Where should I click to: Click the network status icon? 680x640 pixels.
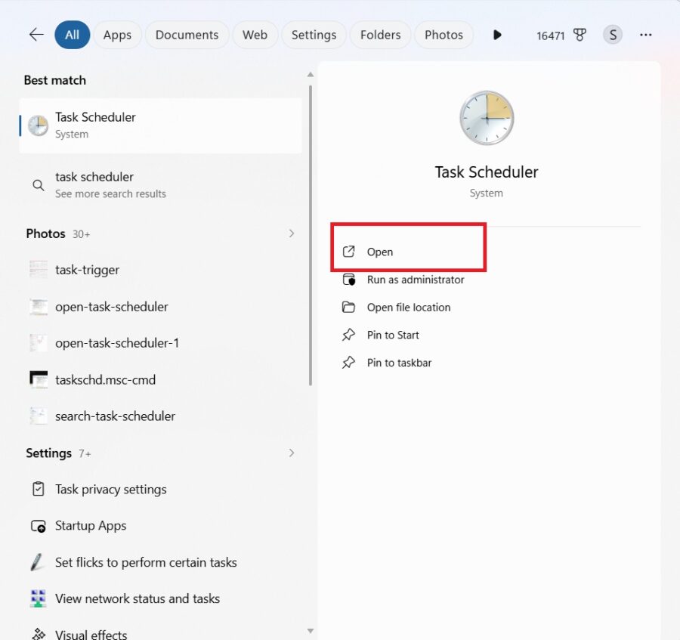pyautogui.click(x=39, y=598)
